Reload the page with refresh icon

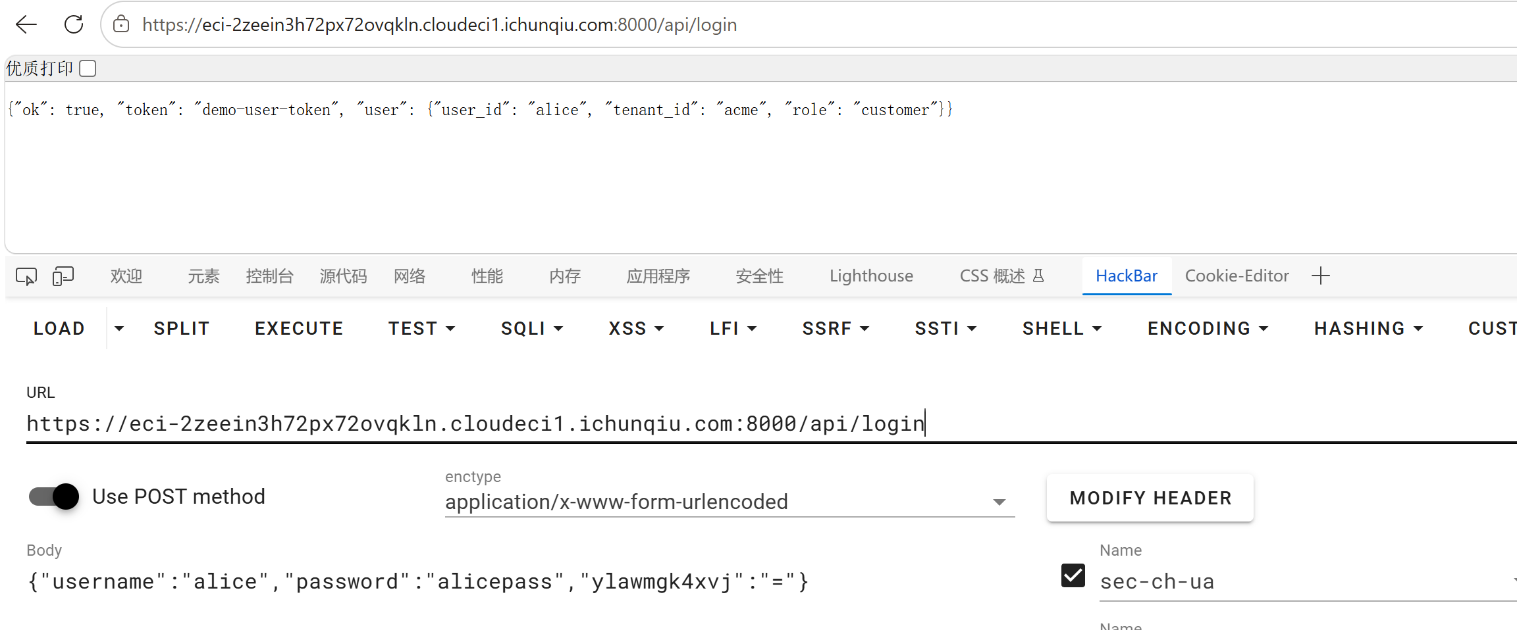(x=74, y=25)
